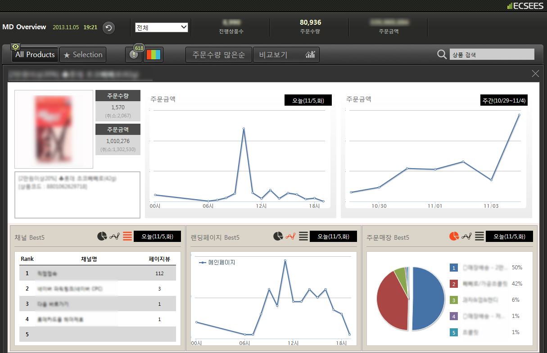
Task: Click the 주문수량 많은순 sort button
Action: tap(219, 55)
